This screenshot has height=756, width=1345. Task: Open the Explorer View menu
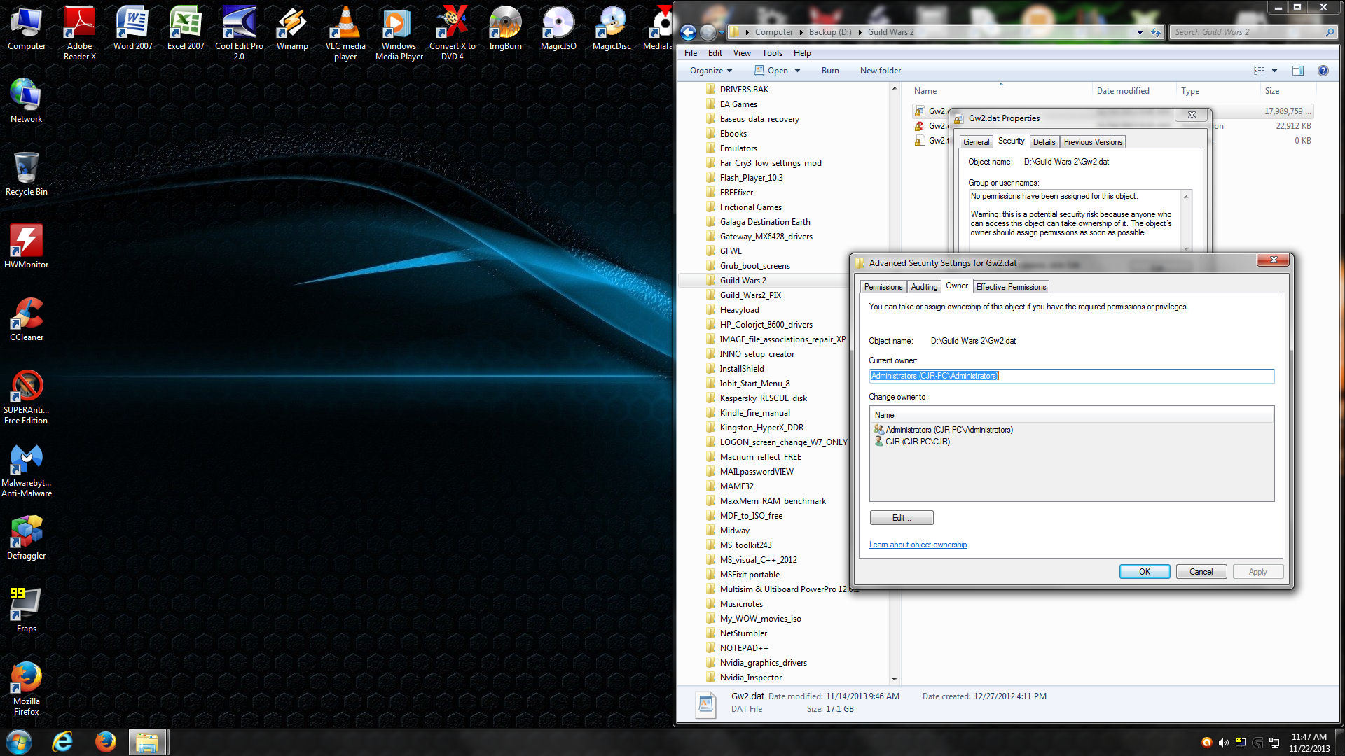click(x=742, y=53)
